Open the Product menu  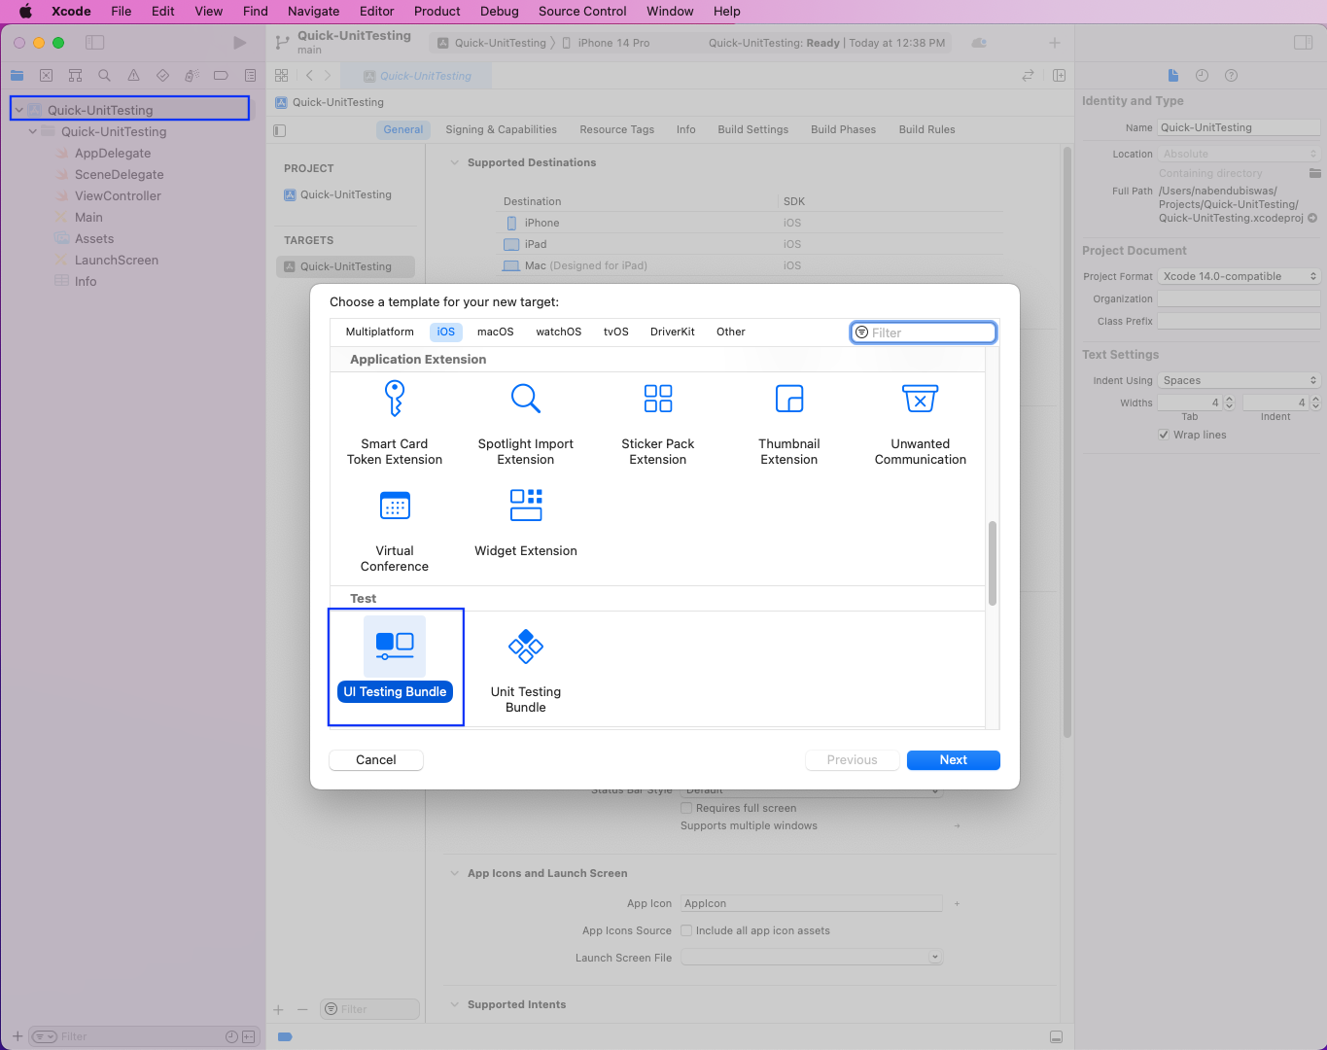pyautogui.click(x=437, y=12)
